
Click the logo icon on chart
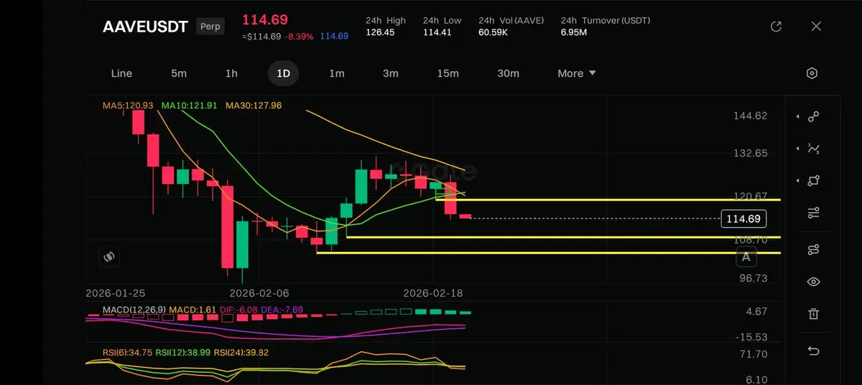110,256
